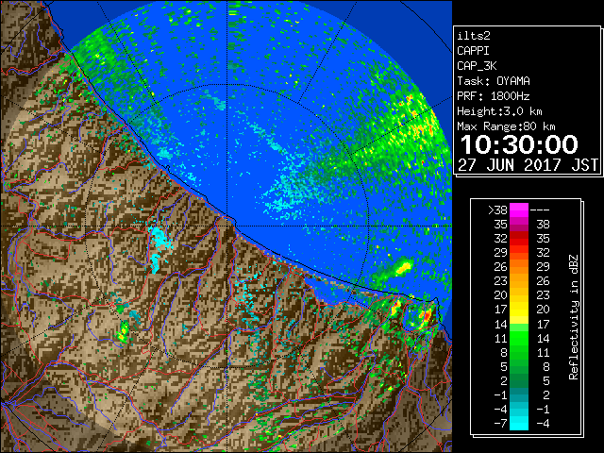Screen dimensions: 604x453
Task: Click the 10:30:00 timestamp text
Action: (x=519, y=144)
